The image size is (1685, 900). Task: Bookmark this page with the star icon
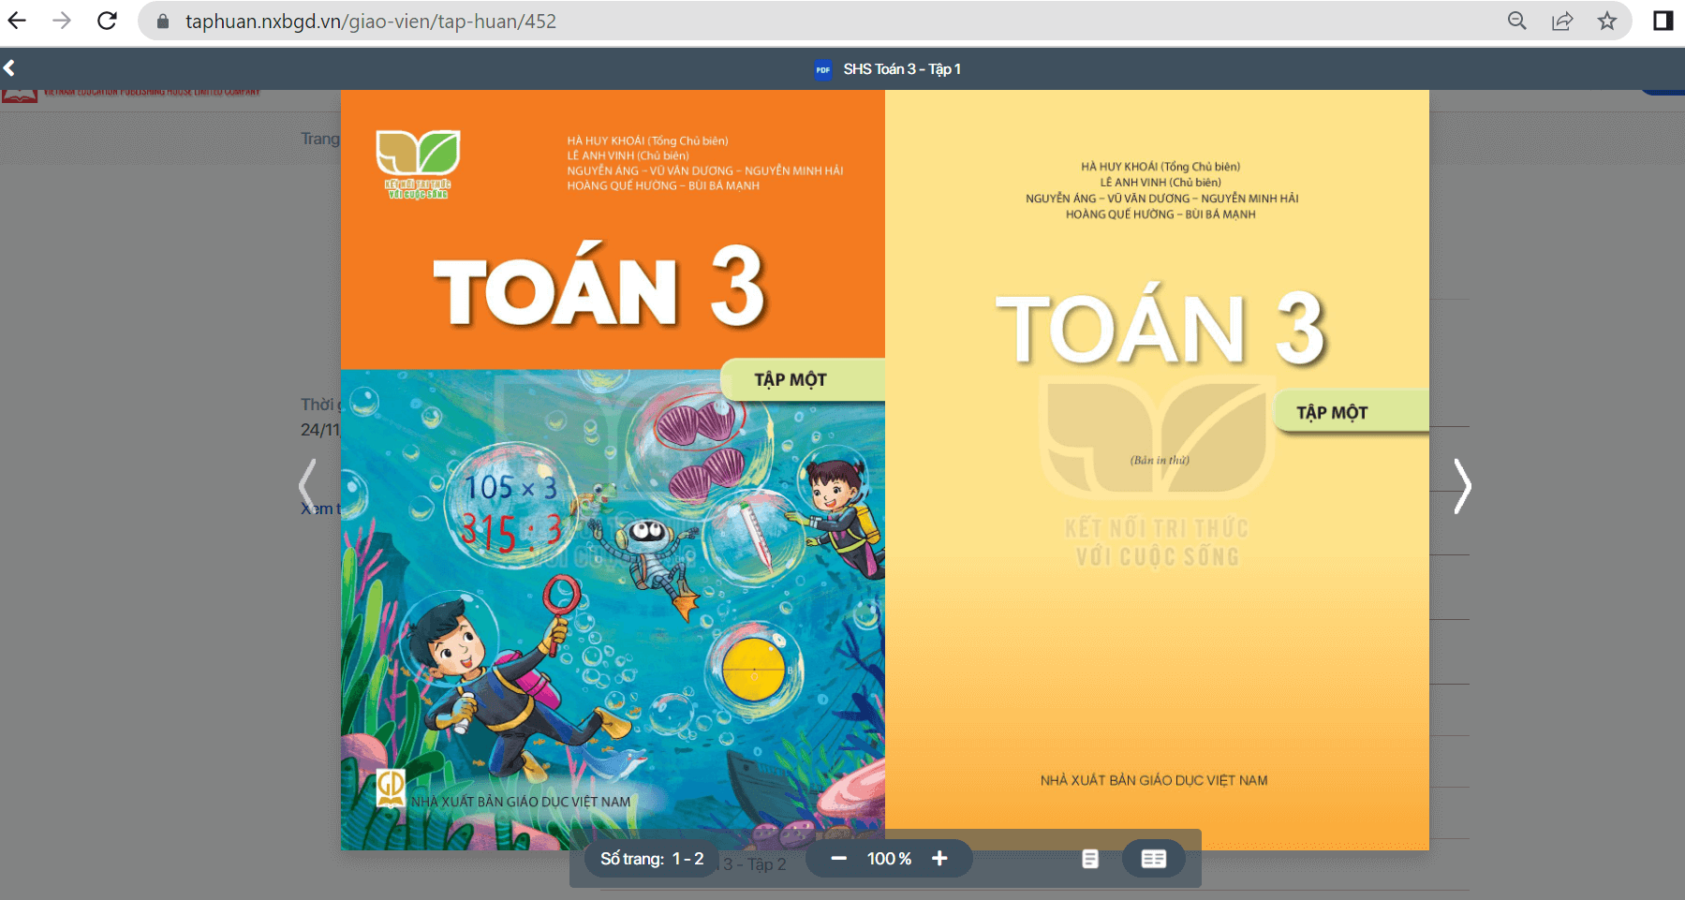coord(1607,21)
